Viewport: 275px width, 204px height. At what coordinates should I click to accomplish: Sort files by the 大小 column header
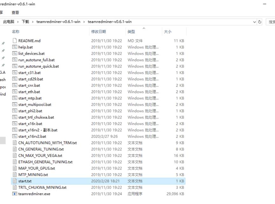174,32
